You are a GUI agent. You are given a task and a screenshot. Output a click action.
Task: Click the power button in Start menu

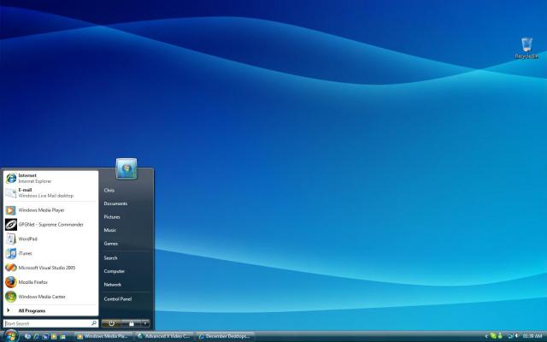(111, 323)
